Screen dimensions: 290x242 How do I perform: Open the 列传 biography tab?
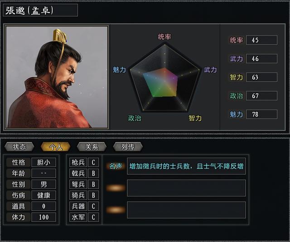128,147
